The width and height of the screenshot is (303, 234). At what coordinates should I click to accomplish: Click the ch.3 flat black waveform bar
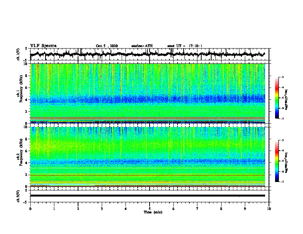click(148, 196)
